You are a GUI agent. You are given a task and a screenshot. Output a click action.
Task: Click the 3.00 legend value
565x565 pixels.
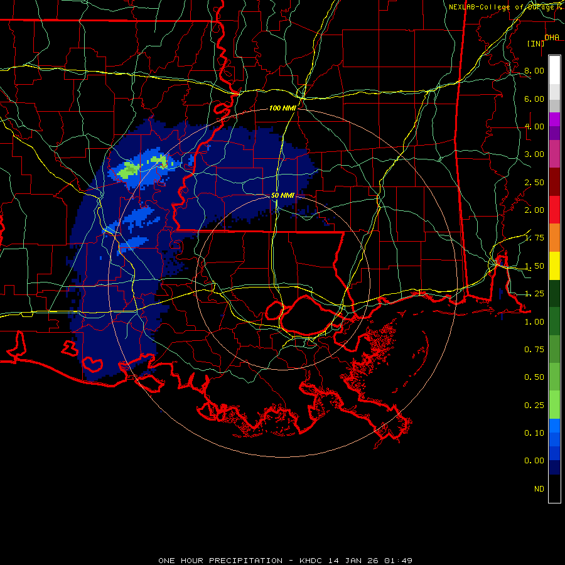(534, 154)
